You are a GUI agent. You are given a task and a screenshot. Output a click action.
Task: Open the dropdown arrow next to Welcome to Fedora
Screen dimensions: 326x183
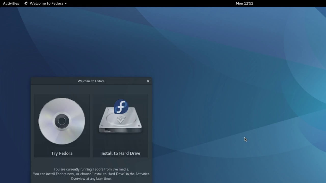coord(66,3)
